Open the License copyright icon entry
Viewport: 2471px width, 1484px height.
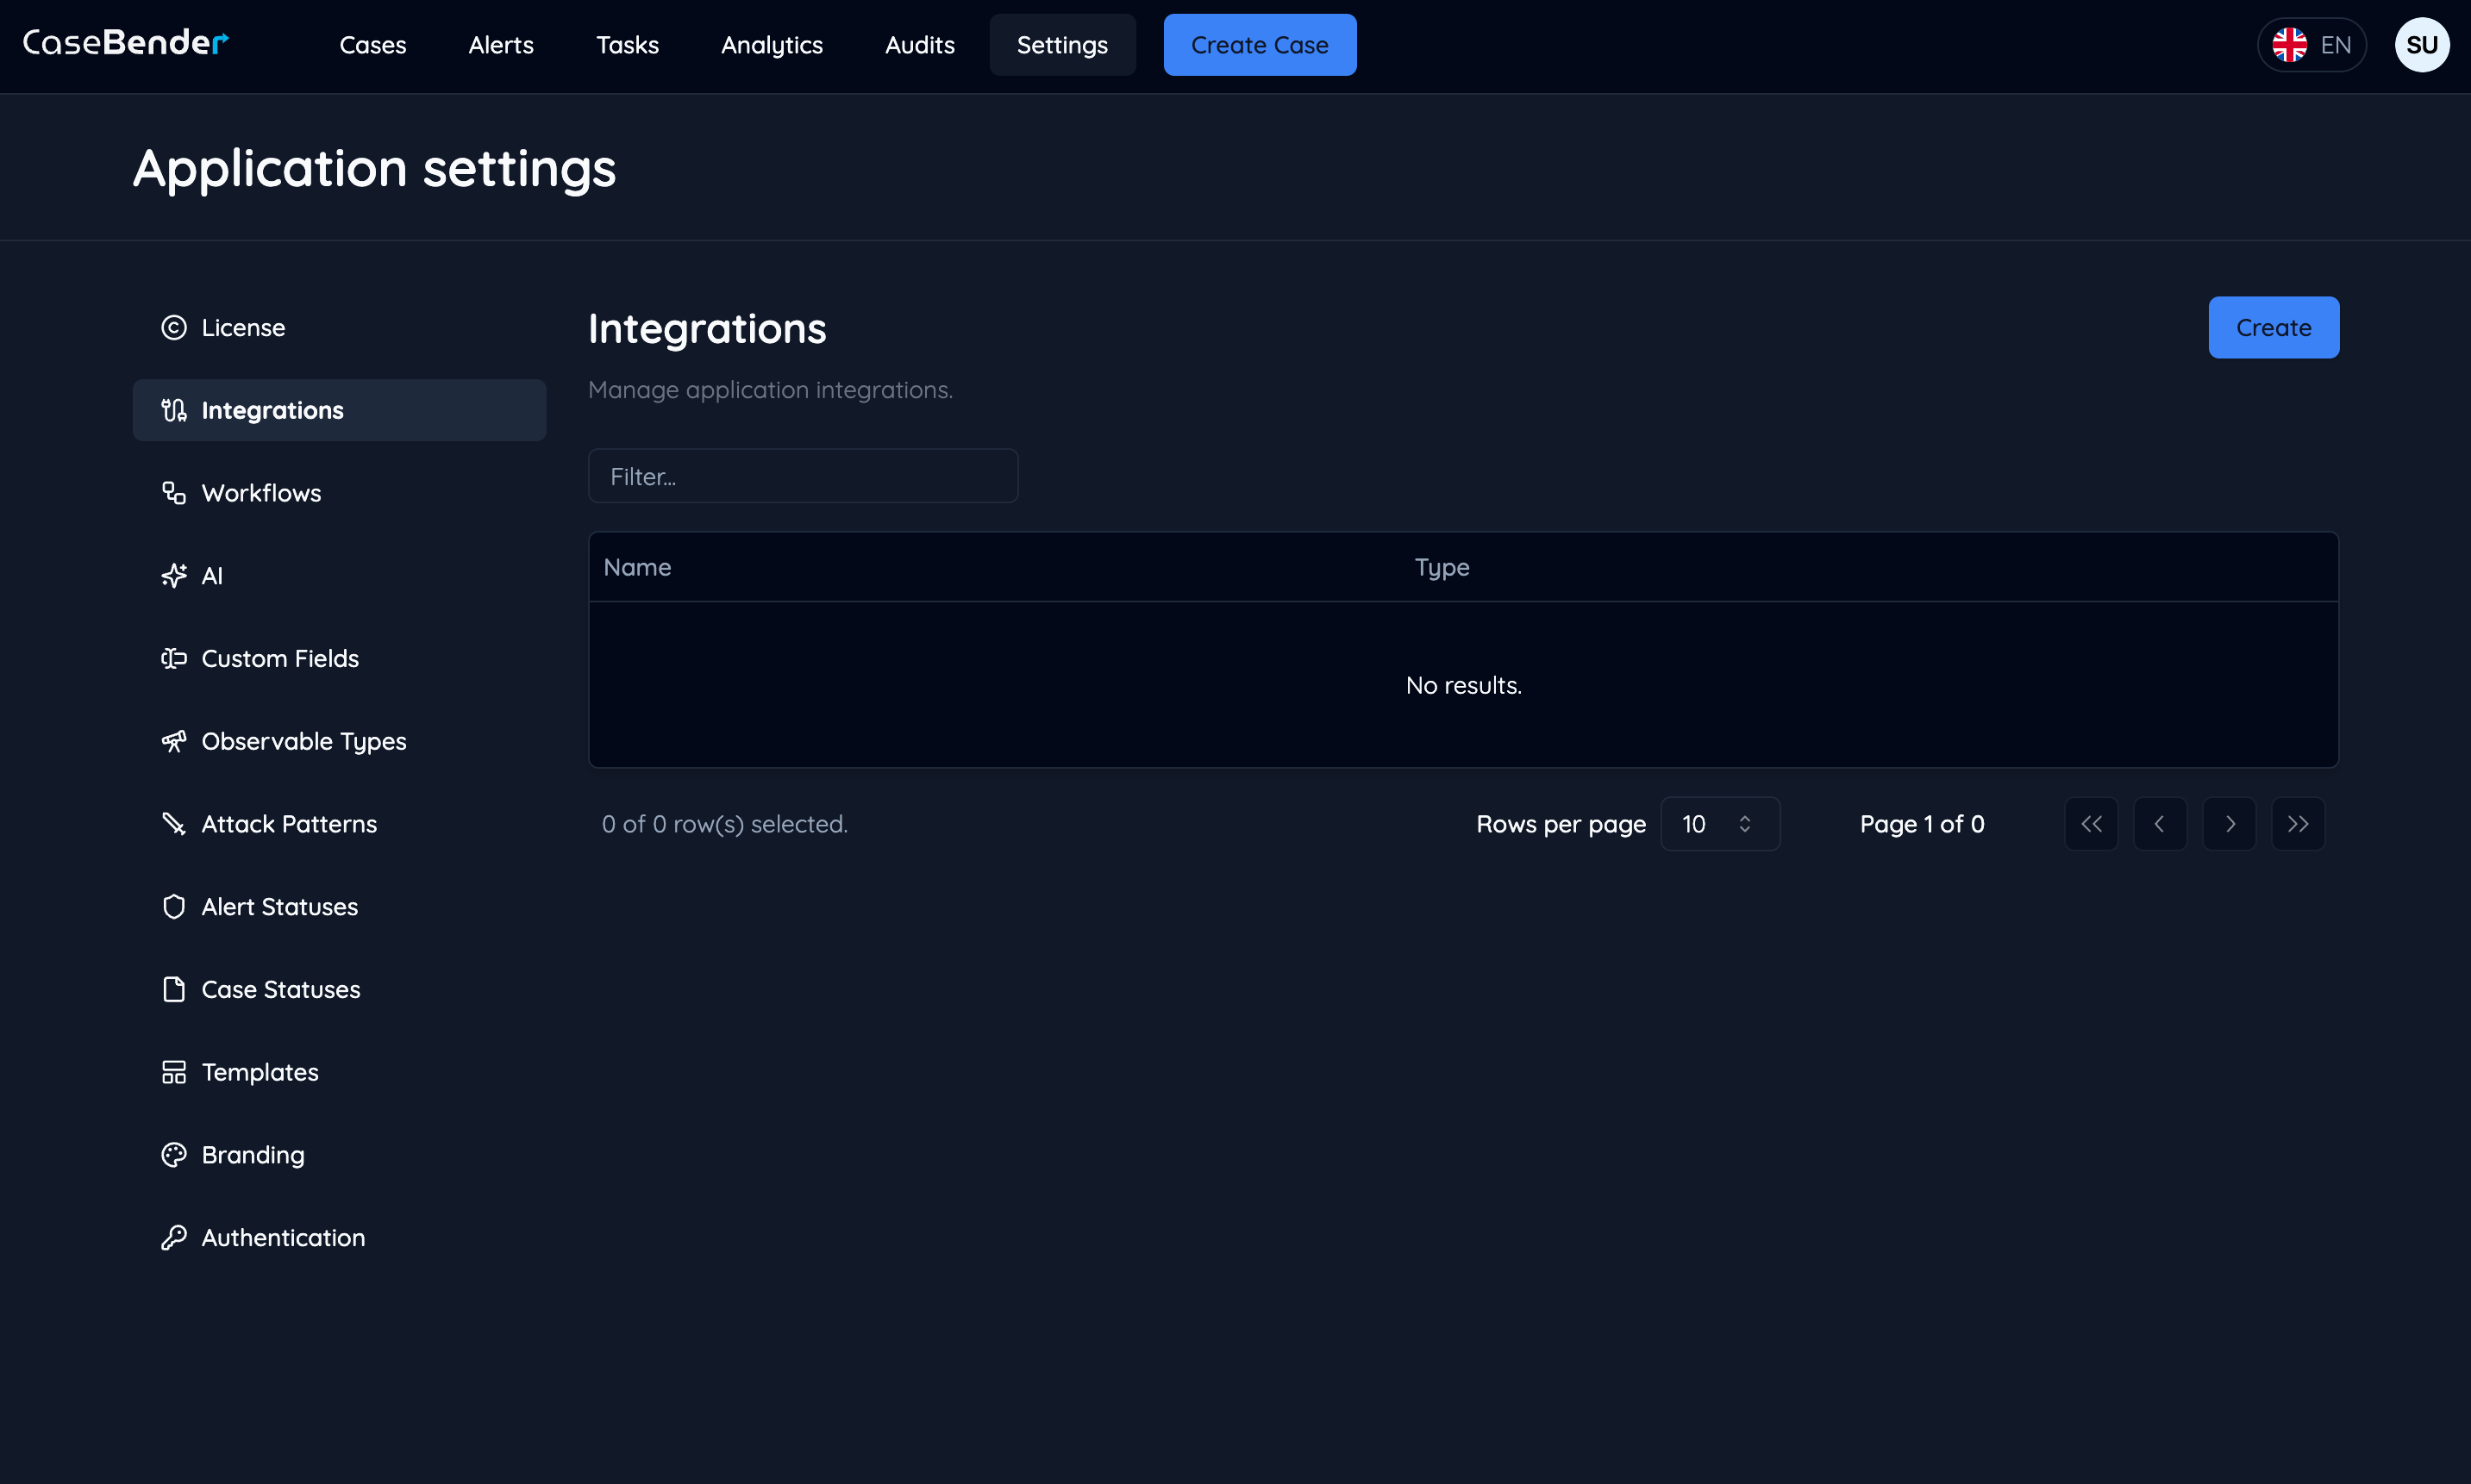click(x=173, y=327)
